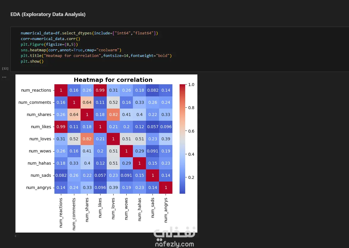Screen dimensions: 349x248
Task: Click the plt.title code line
Action: pos(96,56)
